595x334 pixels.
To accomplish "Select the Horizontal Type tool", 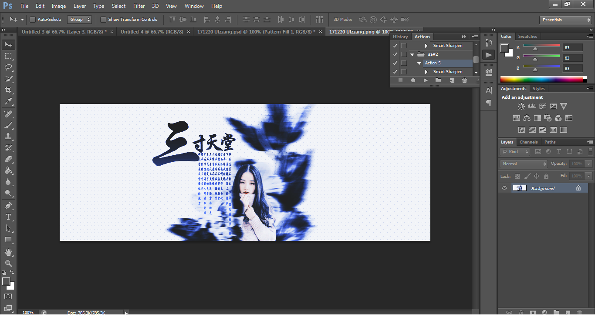I will (x=8, y=217).
